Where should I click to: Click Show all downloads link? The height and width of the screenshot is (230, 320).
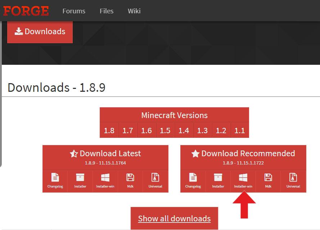174,218
